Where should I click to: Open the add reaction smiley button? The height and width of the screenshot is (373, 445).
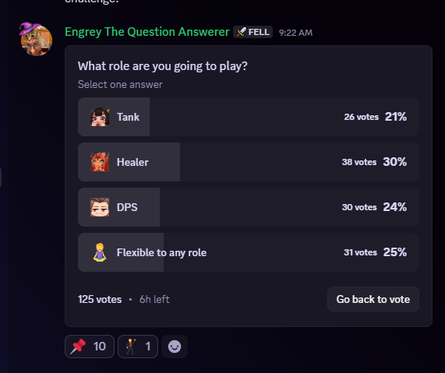175,347
